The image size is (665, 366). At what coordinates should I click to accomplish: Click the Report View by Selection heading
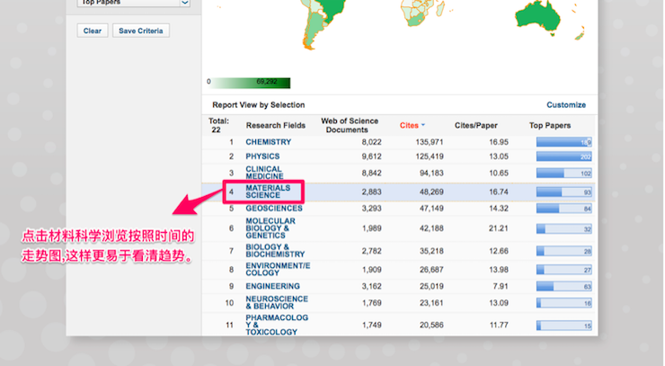point(258,105)
